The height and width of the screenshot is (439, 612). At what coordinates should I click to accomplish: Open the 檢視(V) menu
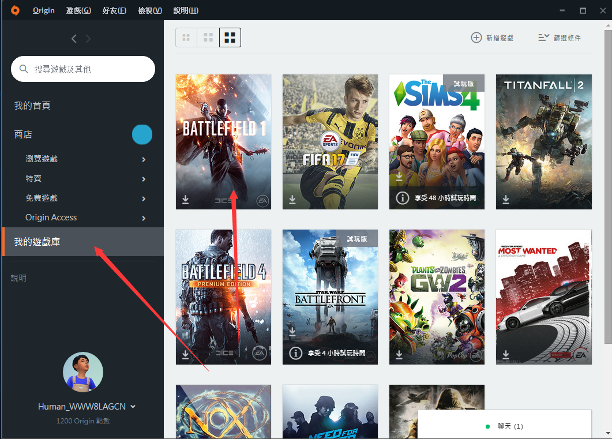(x=150, y=10)
